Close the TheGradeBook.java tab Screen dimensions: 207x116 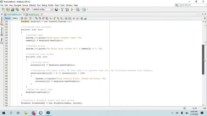tap(24, 15)
